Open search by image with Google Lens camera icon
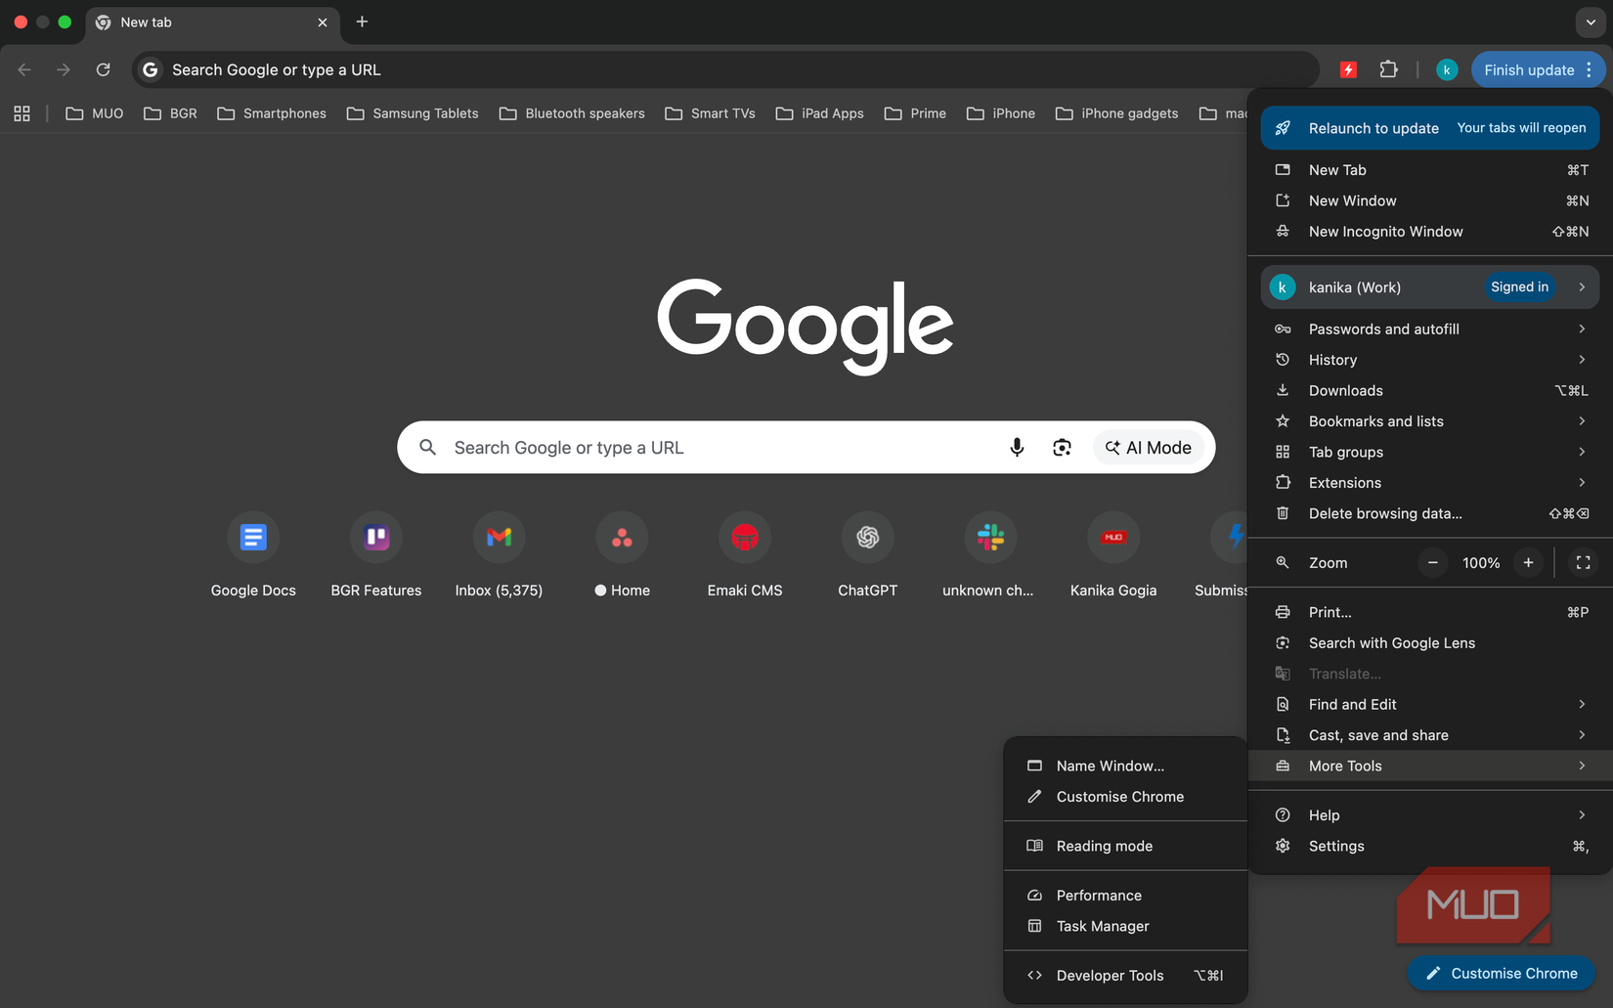 [x=1063, y=447]
